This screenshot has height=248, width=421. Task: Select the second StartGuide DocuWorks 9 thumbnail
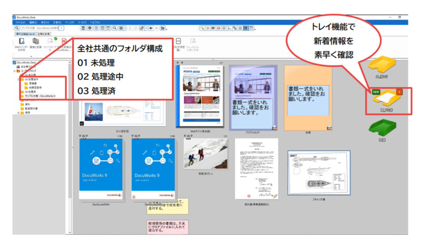[153, 169]
